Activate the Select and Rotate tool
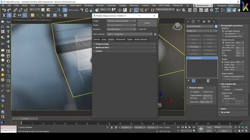Image resolution: width=250 pixels, height=140 pixels. click(87, 10)
